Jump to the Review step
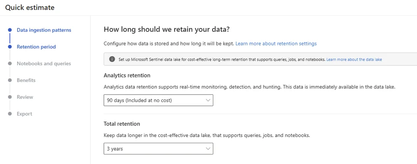The image size is (417, 164). (25, 97)
